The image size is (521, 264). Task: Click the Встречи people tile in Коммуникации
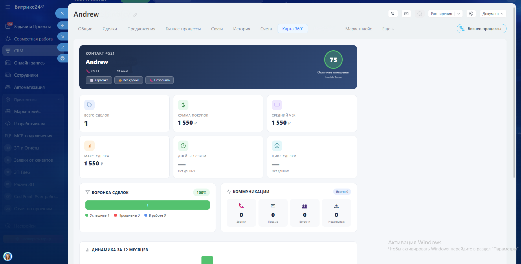tap(305, 213)
